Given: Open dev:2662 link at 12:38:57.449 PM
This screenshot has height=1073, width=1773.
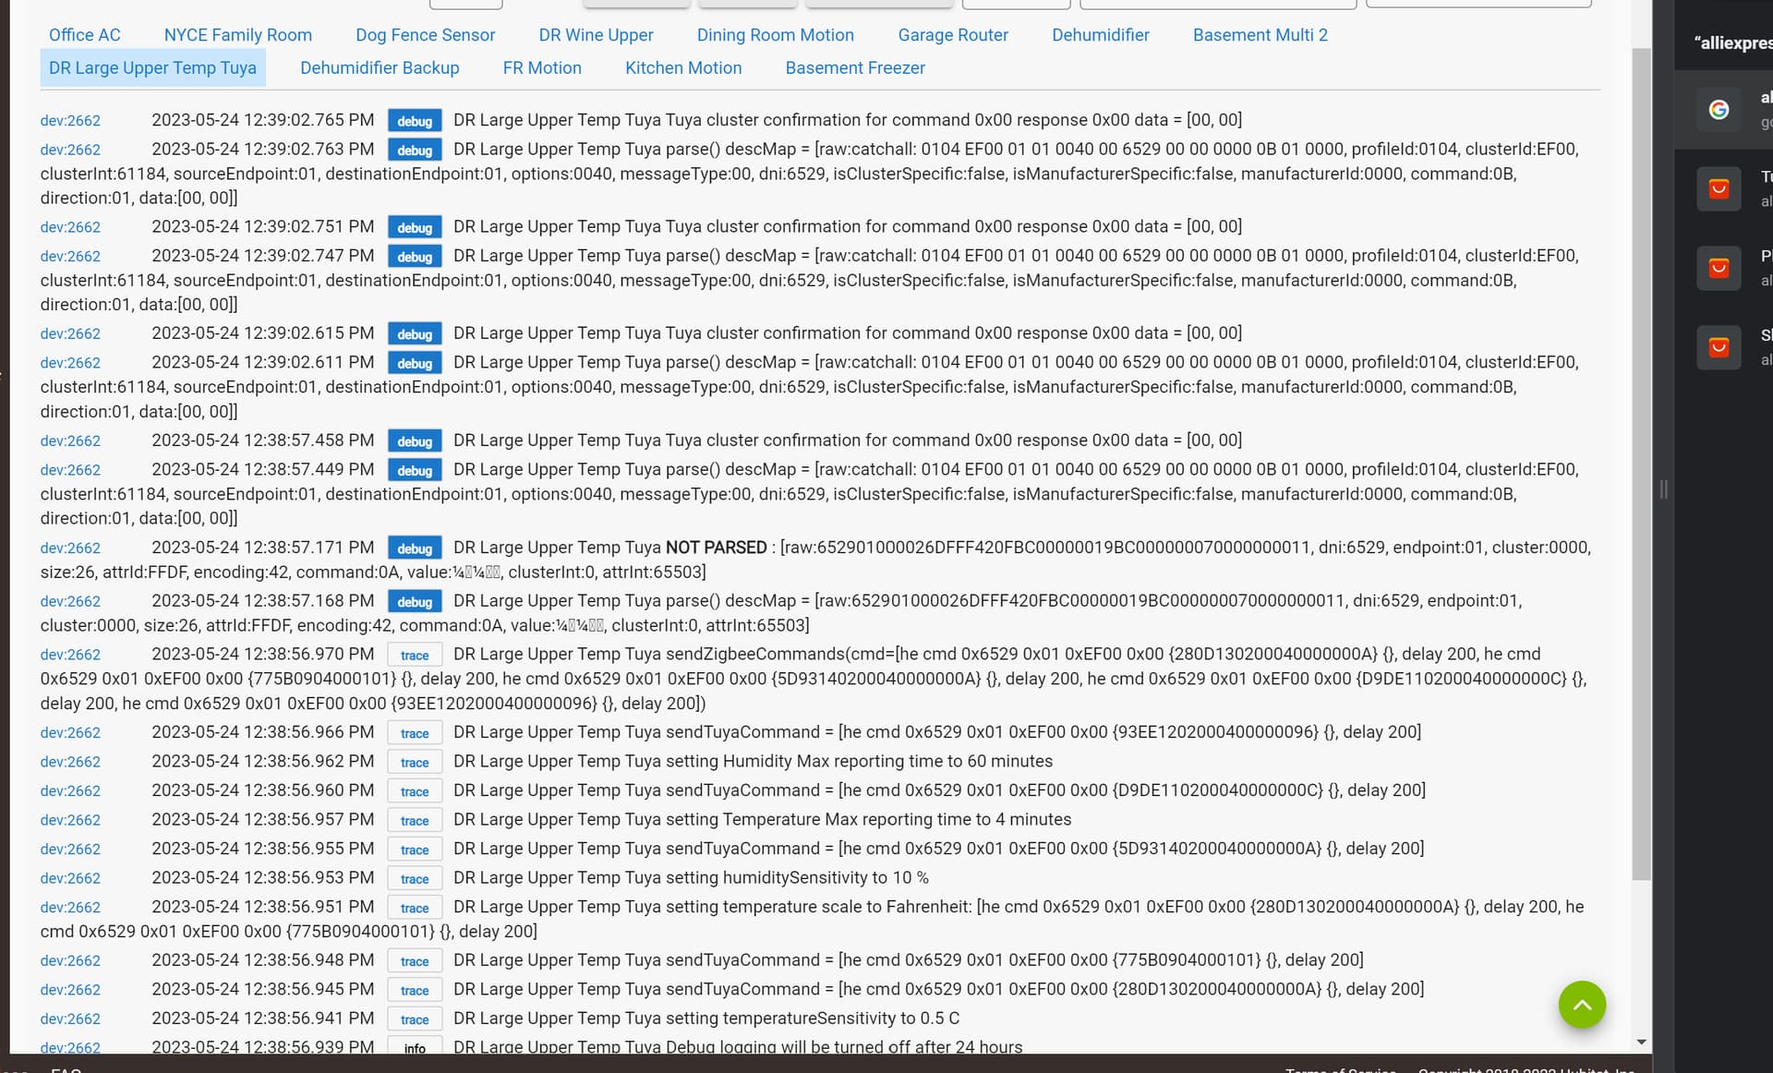Looking at the screenshot, I should click(x=70, y=470).
